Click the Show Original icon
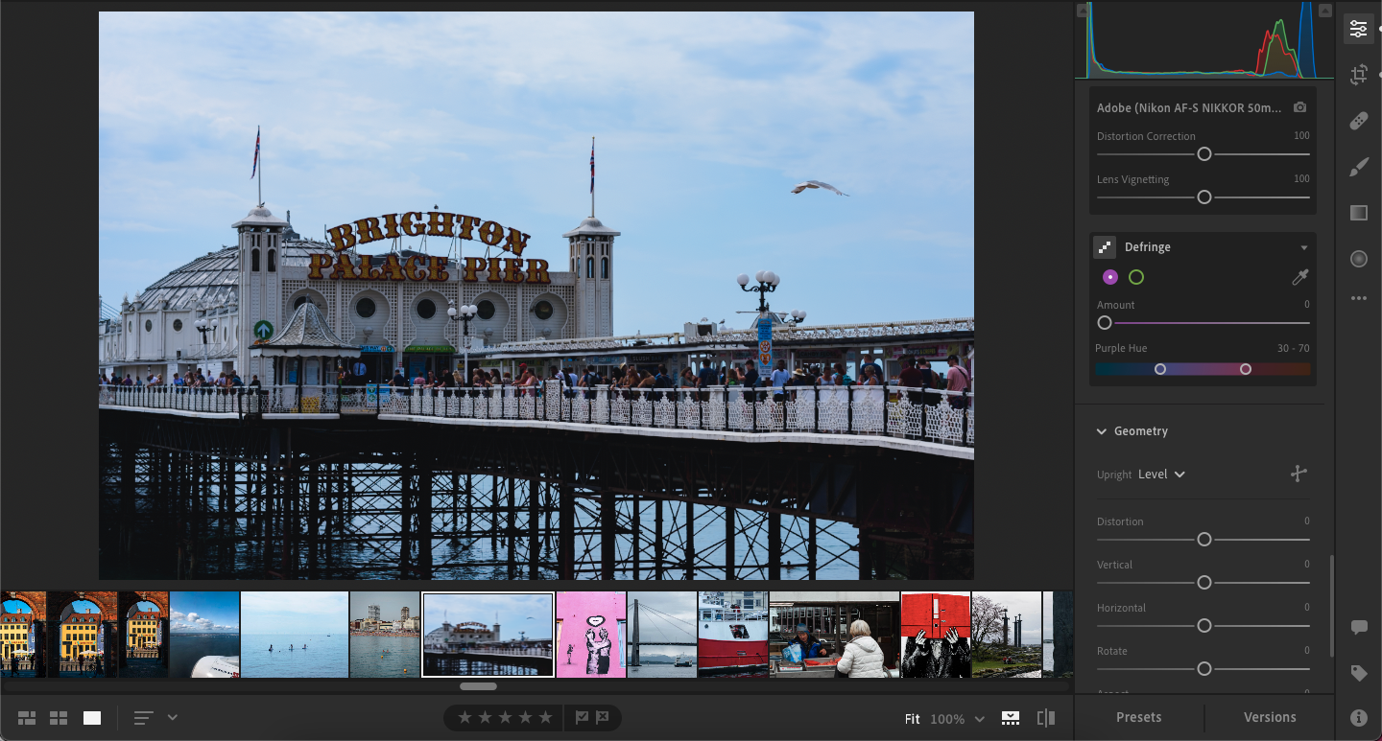The image size is (1382, 741). 1011,718
